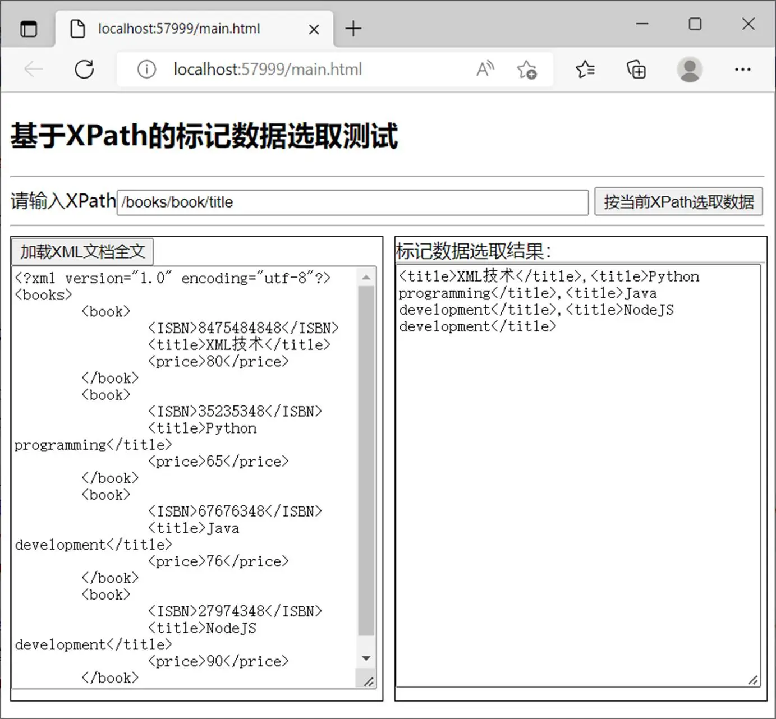Click the grayed-out back arrow
This screenshot has height=719, width=776.
[x=34, y=70]
